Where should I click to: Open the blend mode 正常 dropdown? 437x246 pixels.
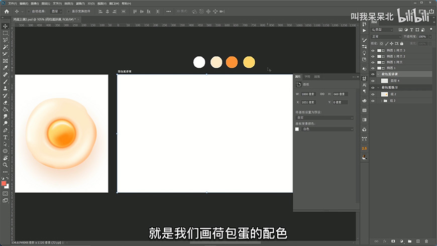386,37
